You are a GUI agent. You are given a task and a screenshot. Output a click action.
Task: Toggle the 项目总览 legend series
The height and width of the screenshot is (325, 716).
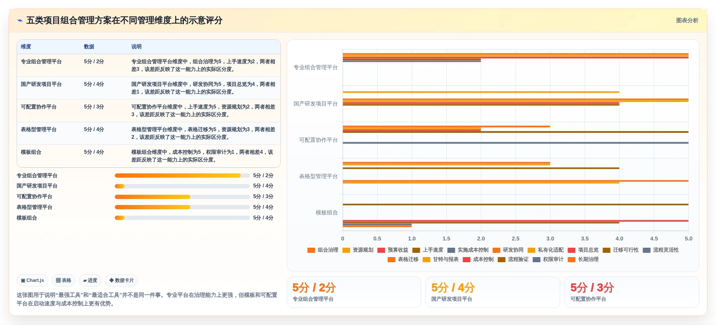(583, 250)
